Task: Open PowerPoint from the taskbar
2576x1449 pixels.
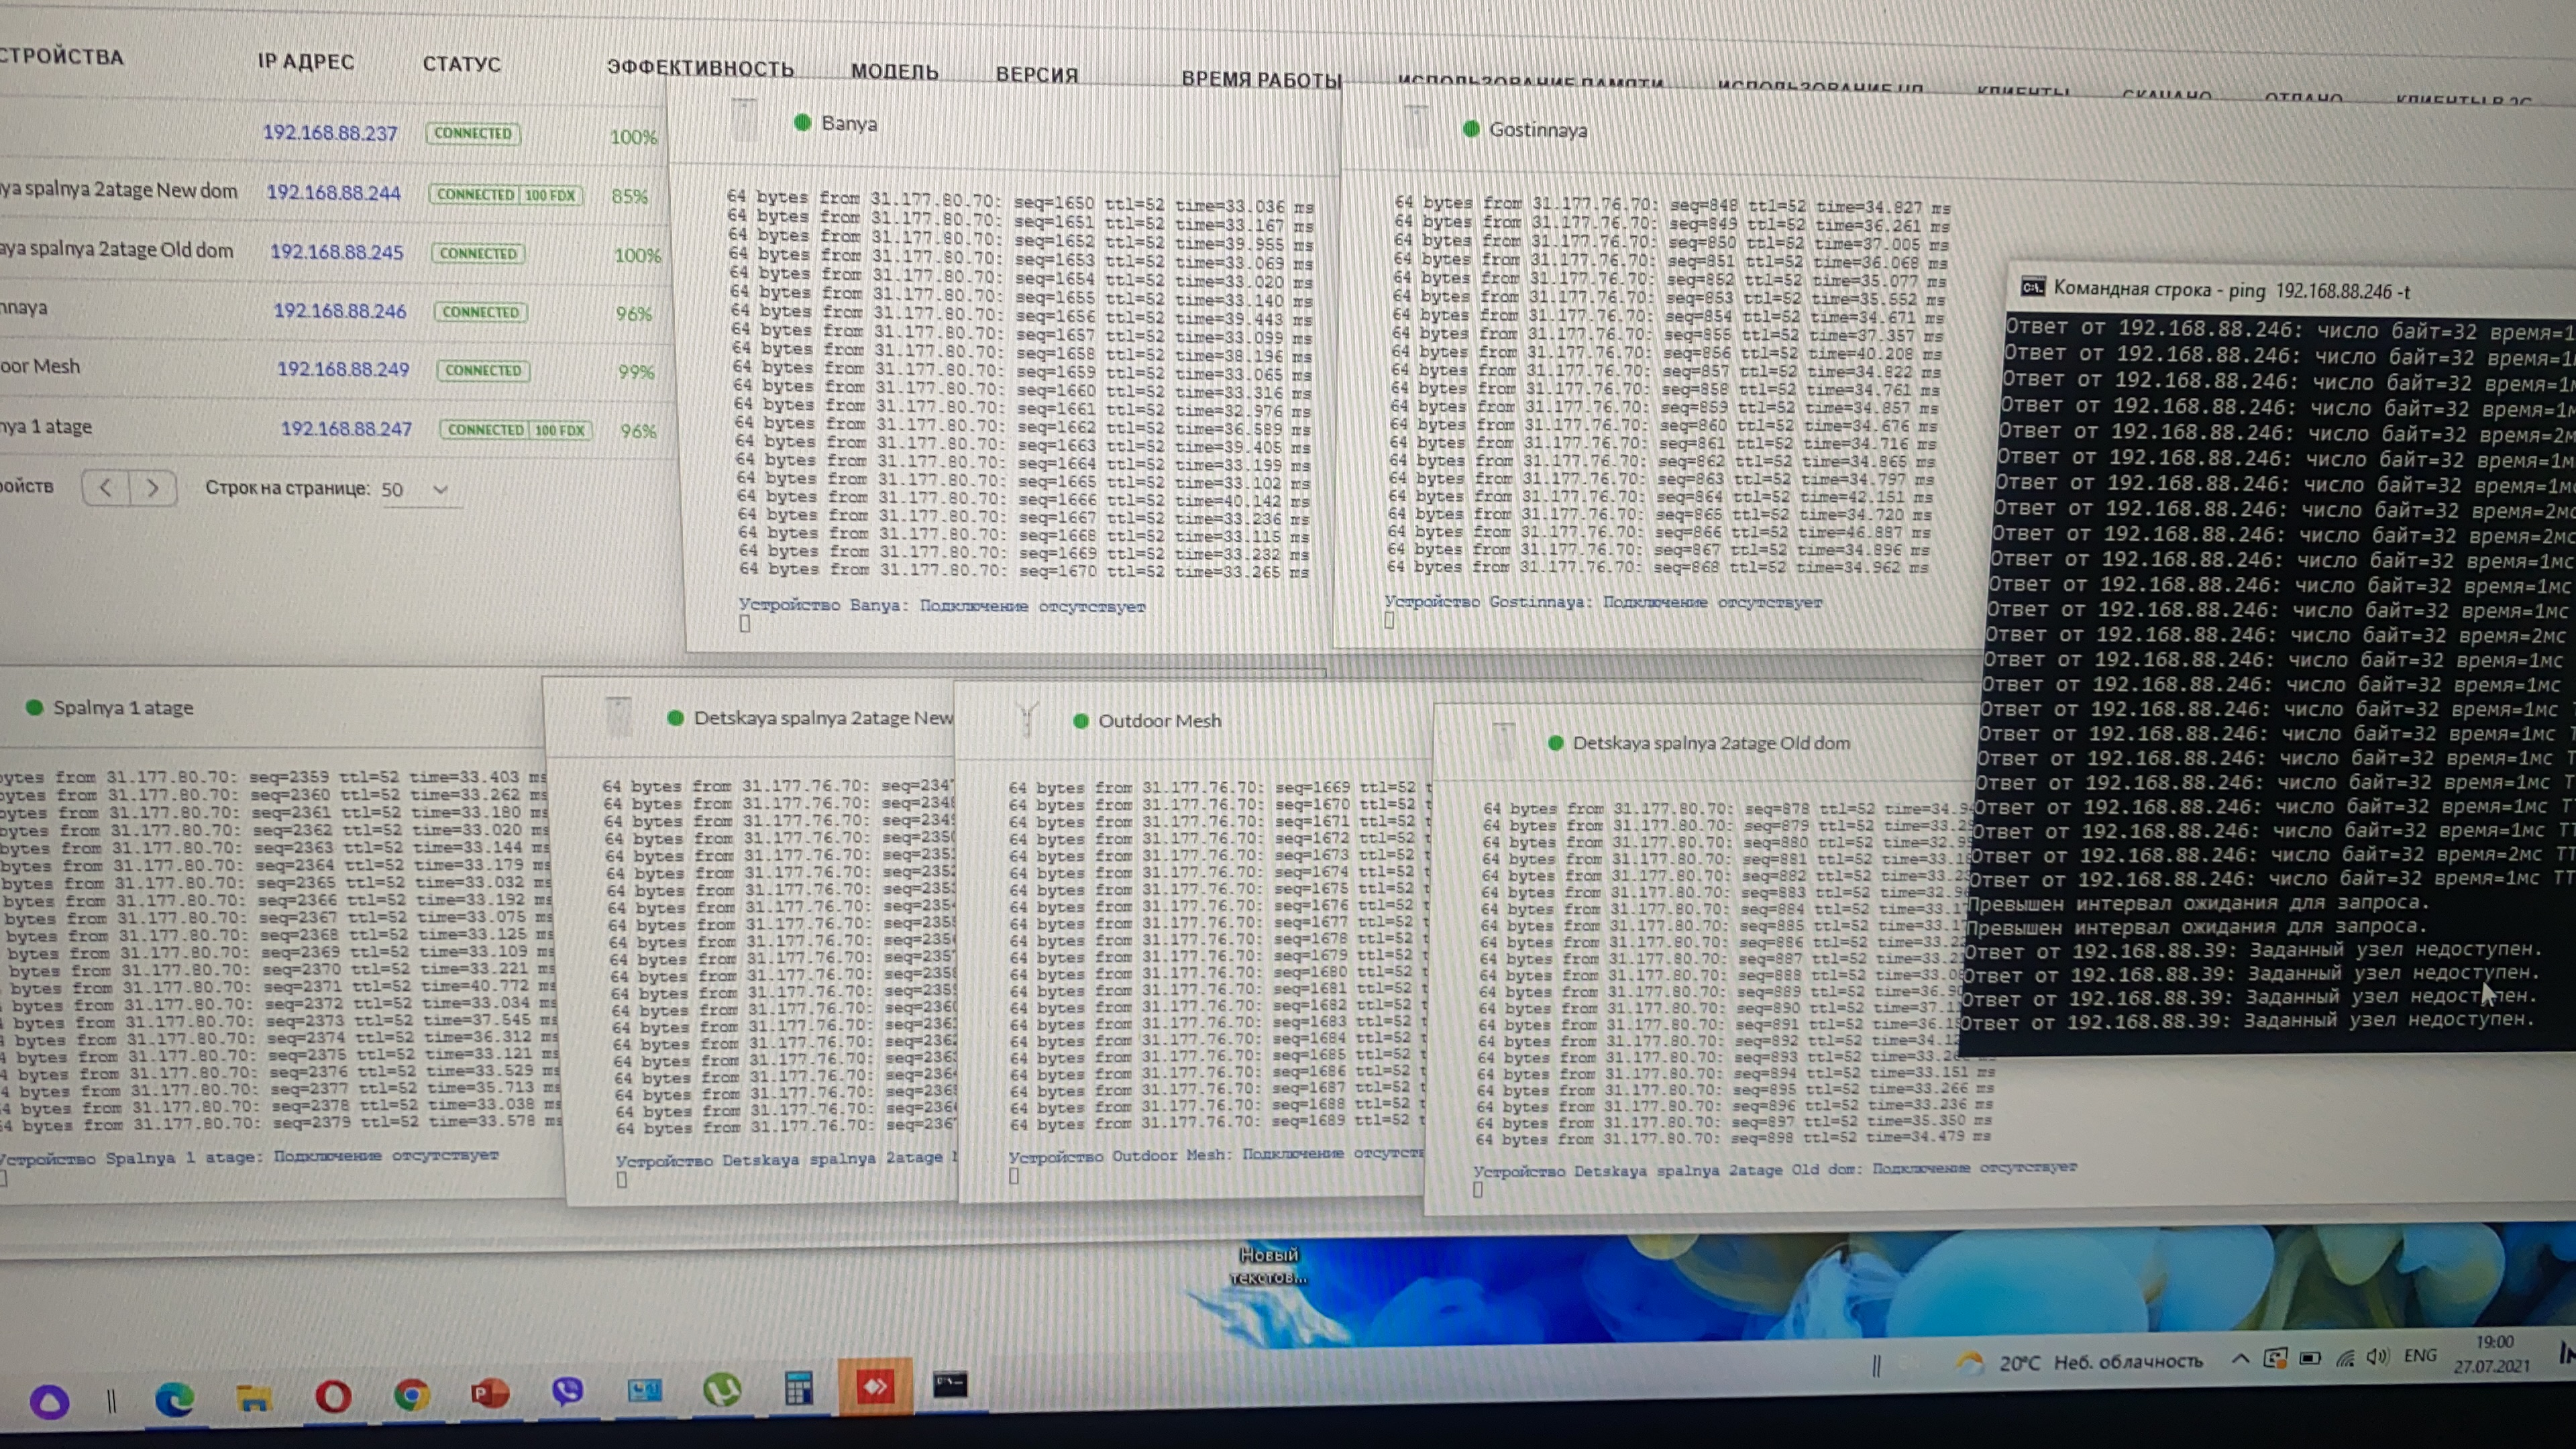Action: pos(489,1393)
